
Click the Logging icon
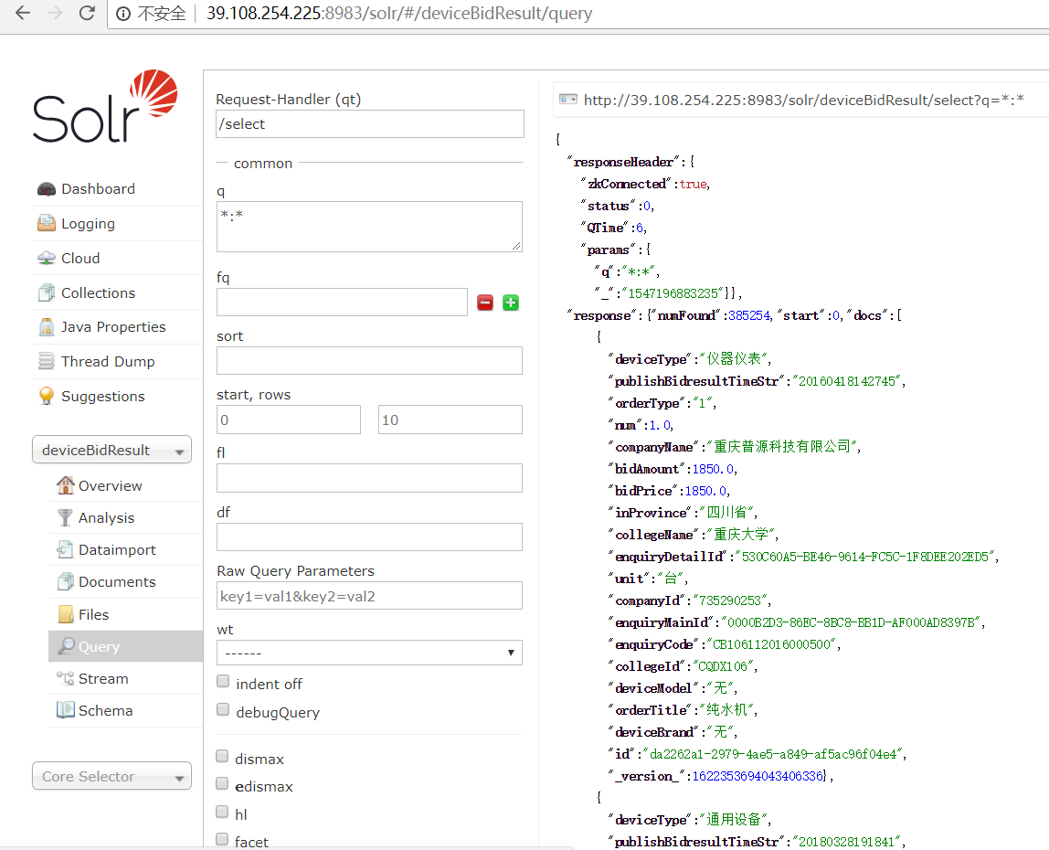(47, 224)
